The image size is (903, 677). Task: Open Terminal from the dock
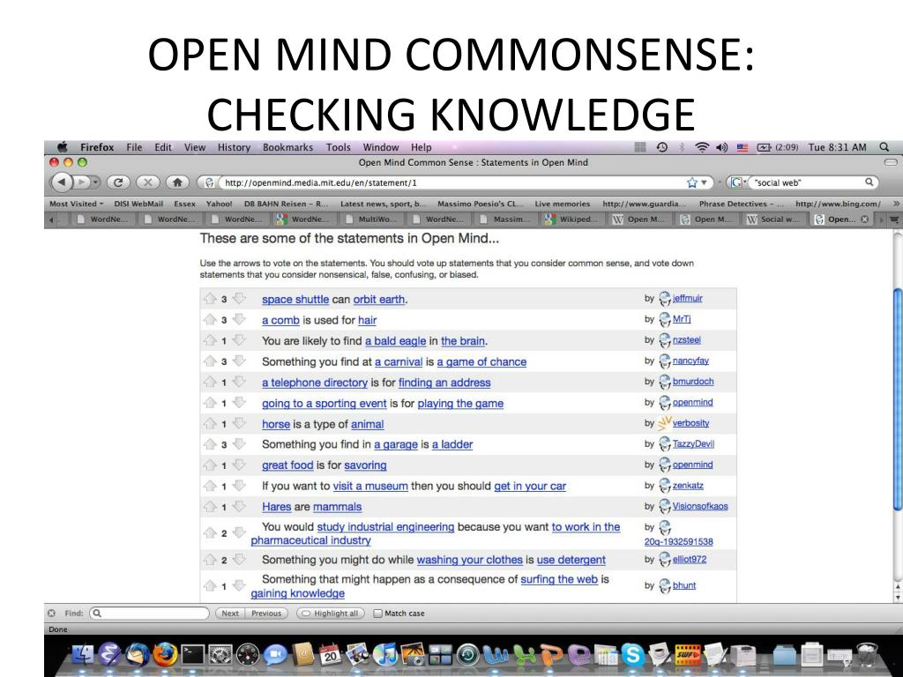[193, 655]
